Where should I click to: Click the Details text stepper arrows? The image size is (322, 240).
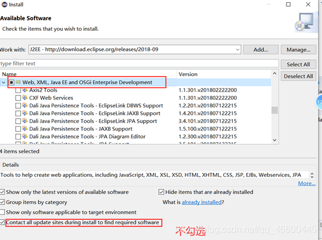(312, 175)
